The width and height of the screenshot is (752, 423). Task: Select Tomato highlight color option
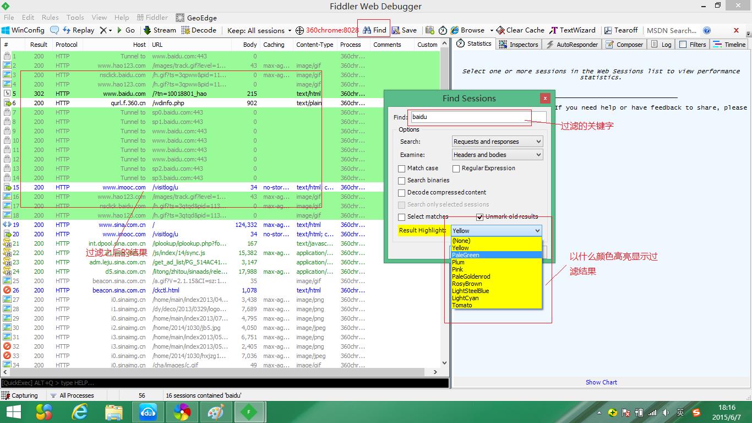[x=496, y=305]
